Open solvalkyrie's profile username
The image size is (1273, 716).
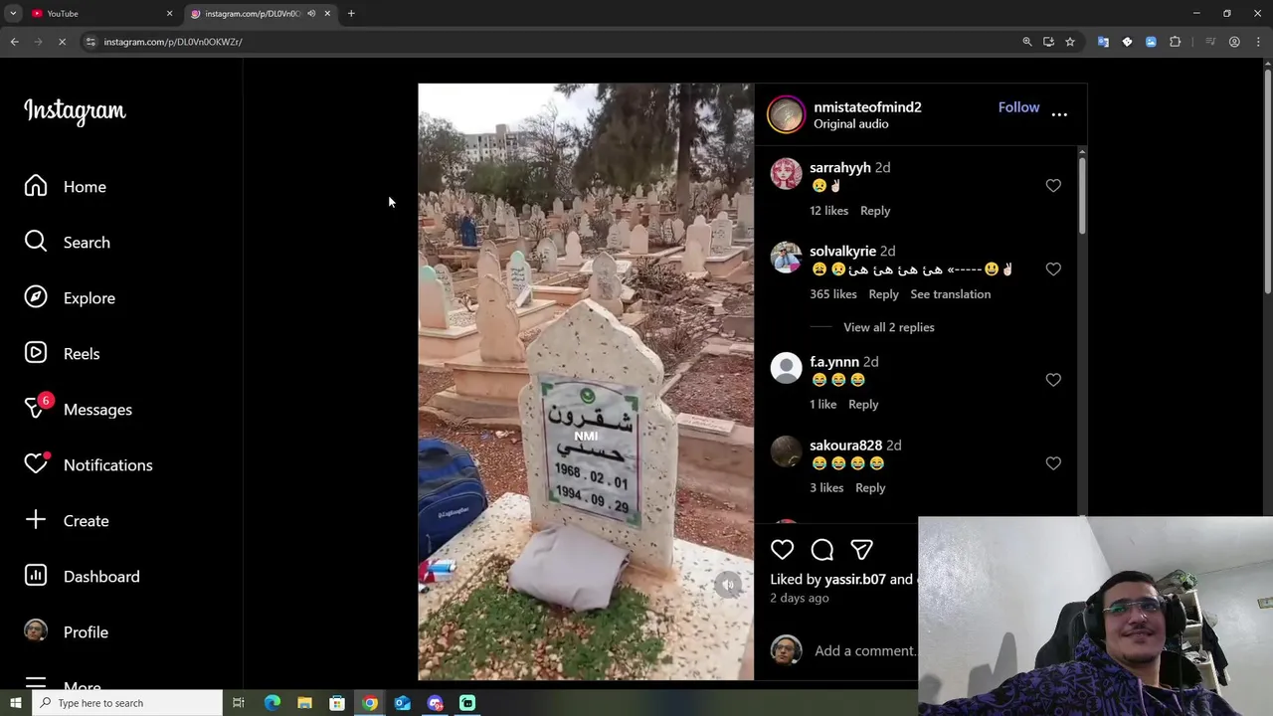[x=842, y=252]
